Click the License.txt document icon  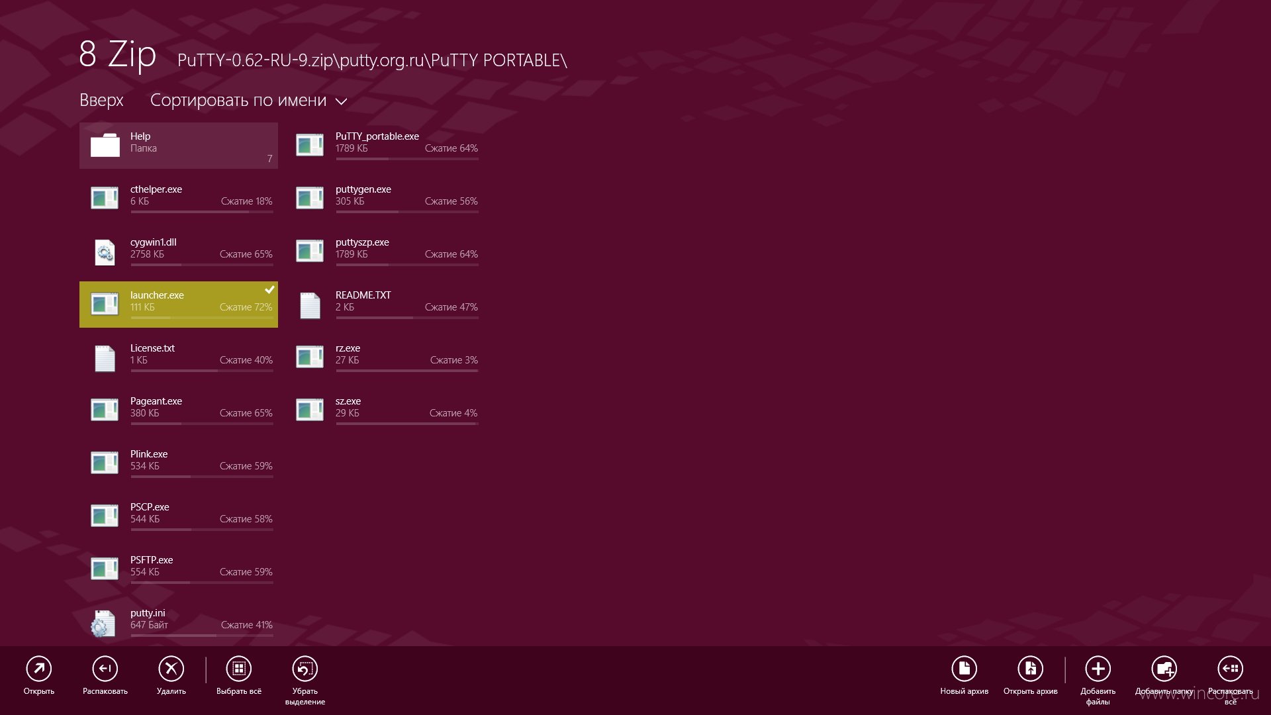pos(105,358)
